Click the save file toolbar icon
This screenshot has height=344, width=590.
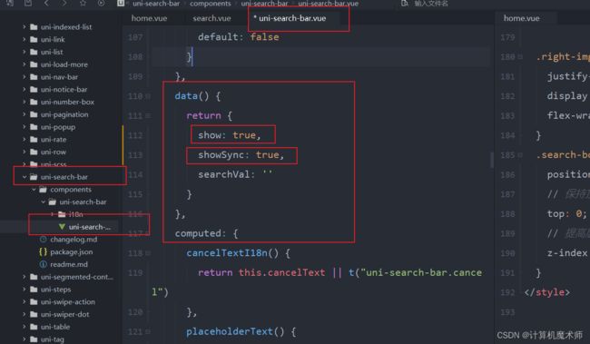click(x=27, y=3)
